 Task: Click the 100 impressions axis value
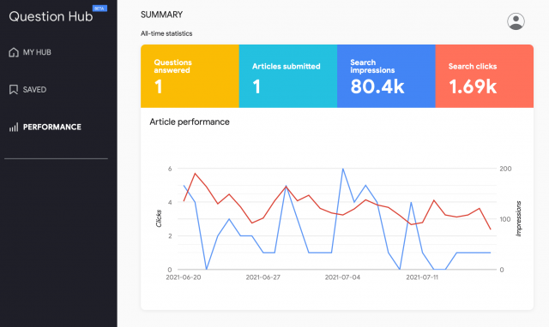pyautogui.click(x=505, y=219)
